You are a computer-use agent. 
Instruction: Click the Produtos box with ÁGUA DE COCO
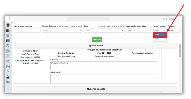click(x=104, y=66)
